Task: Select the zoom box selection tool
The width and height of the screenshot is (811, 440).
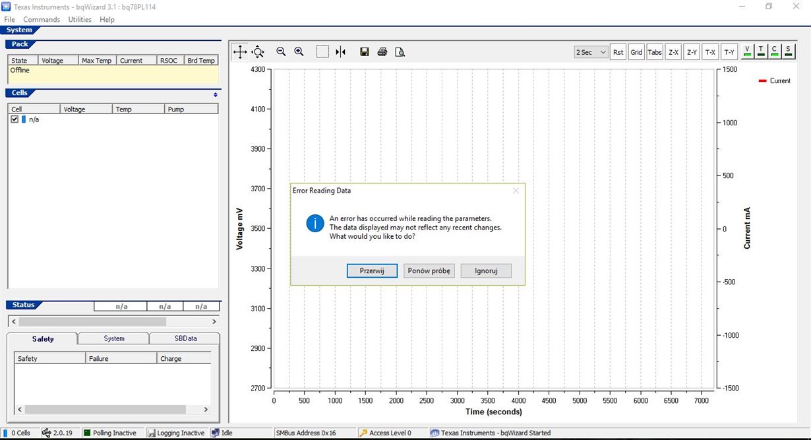Action: tap(322, 52)
